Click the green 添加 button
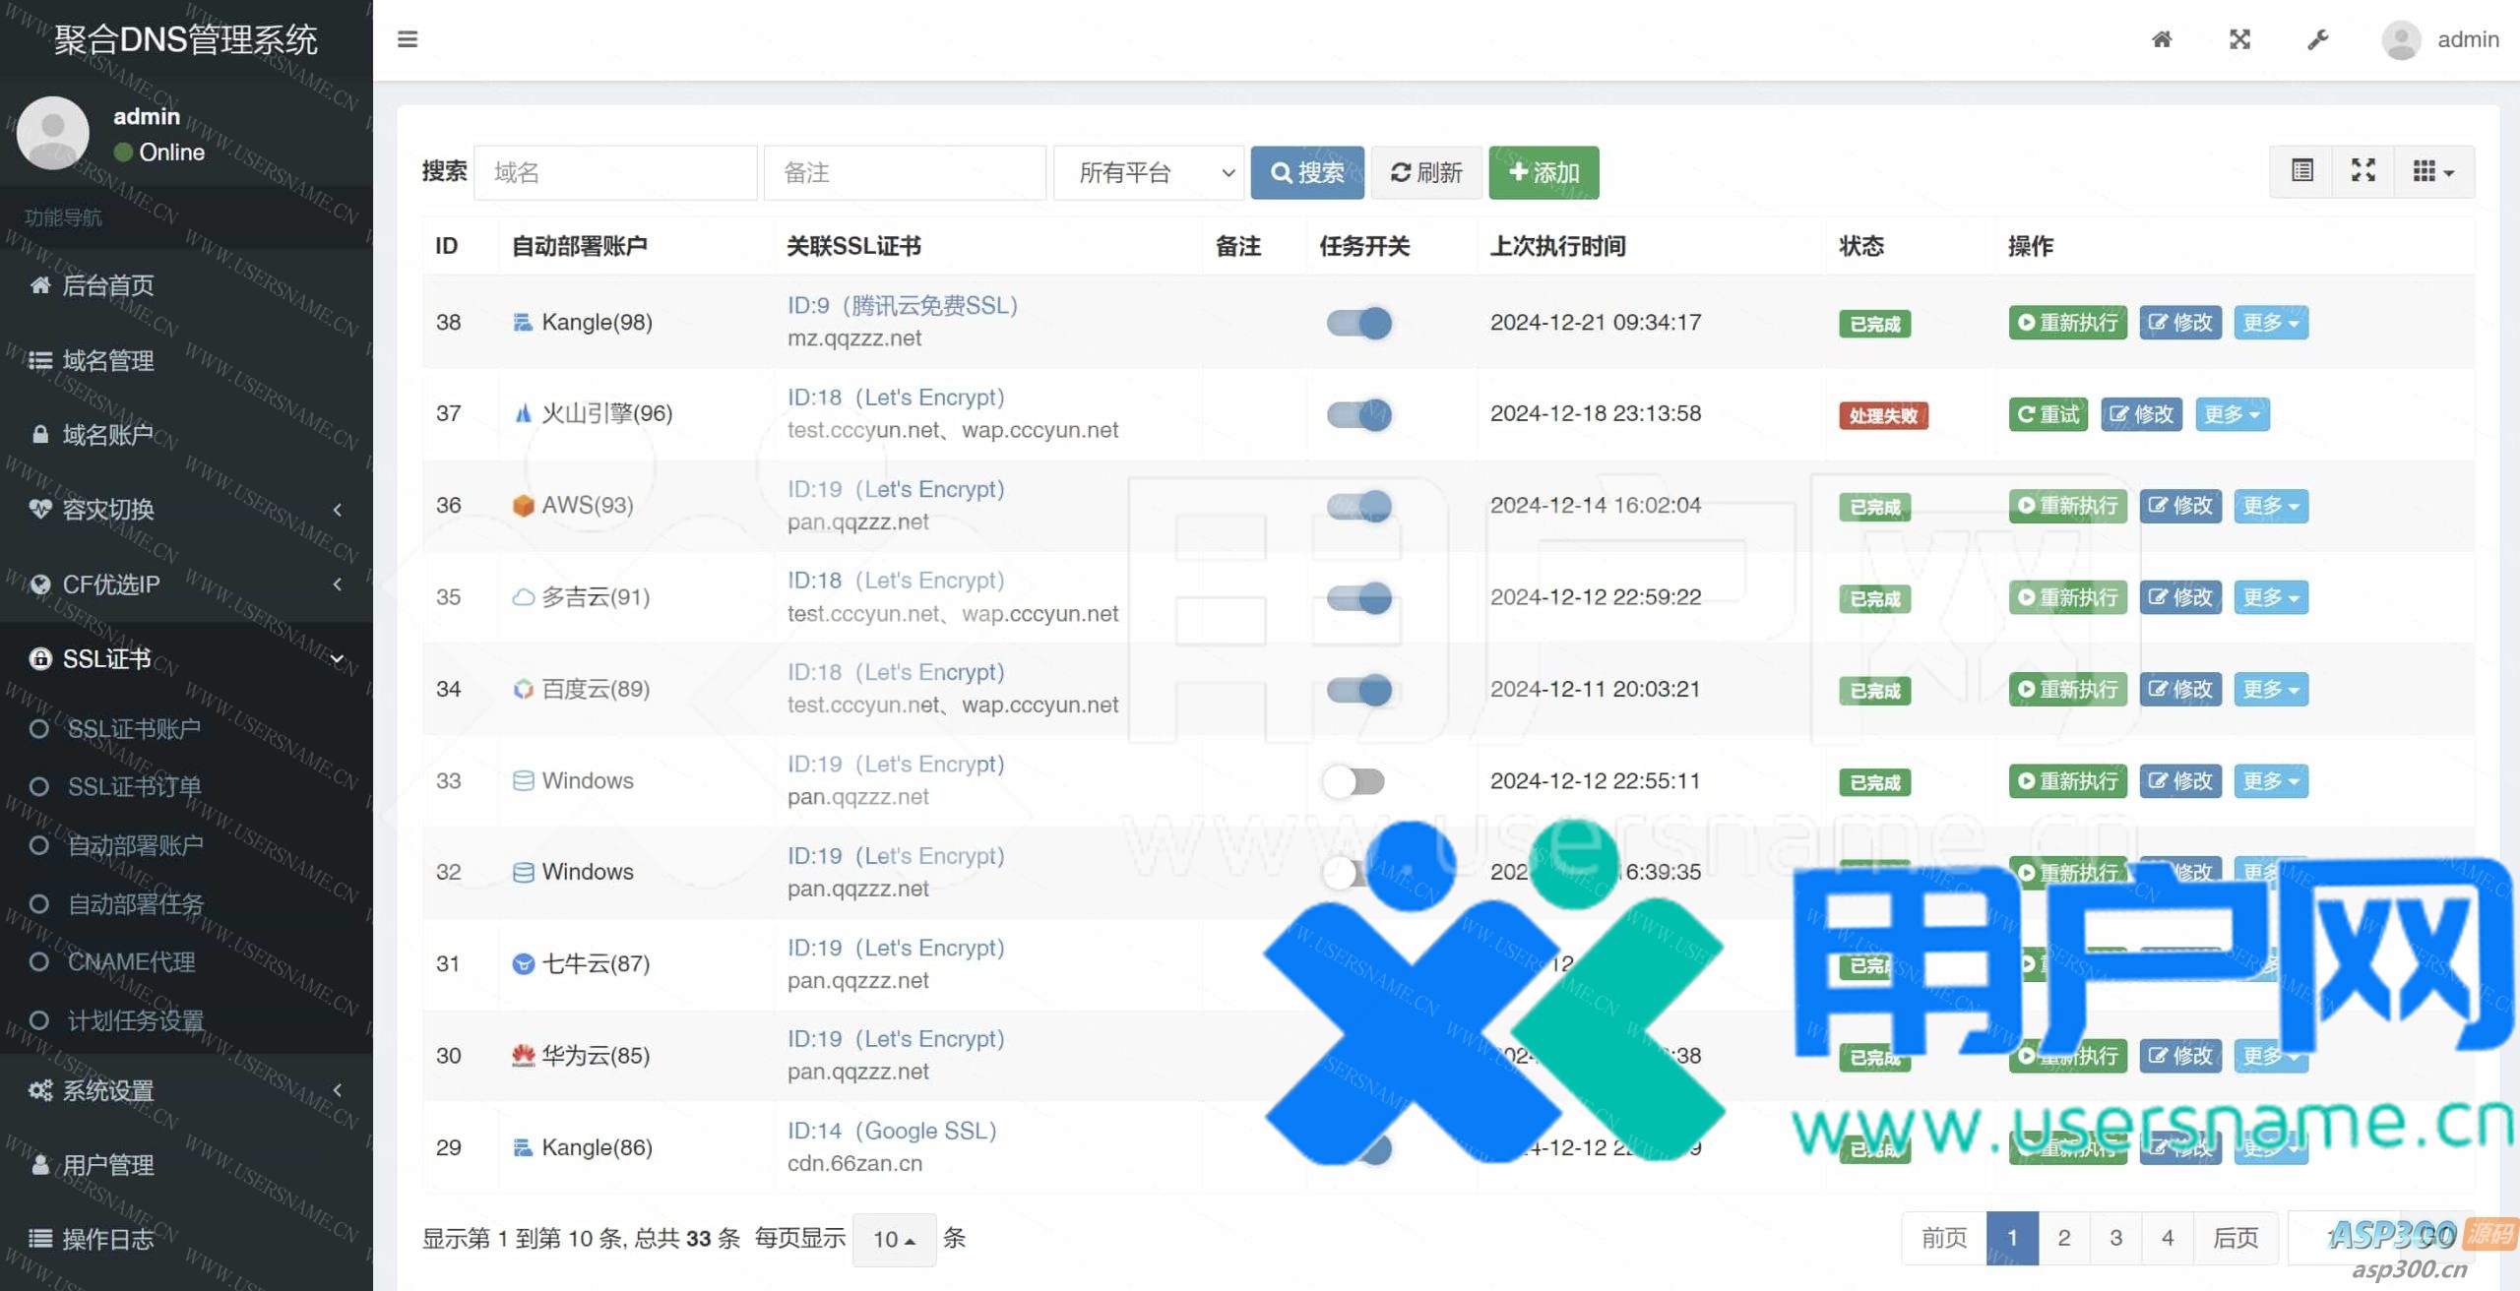 coord(1543,173)
